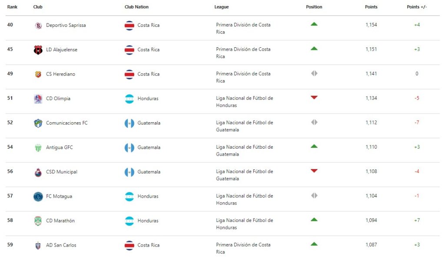Sort by the Rank column header

(12, 7)
